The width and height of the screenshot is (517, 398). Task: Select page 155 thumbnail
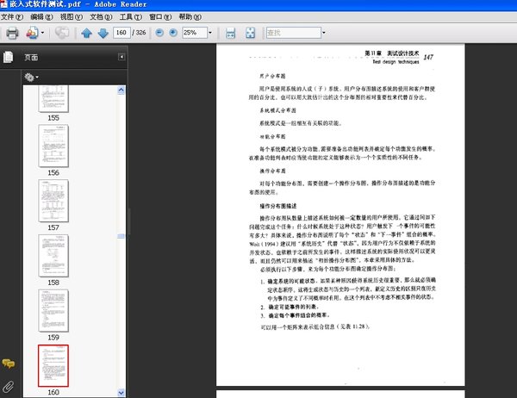(53, 98)
